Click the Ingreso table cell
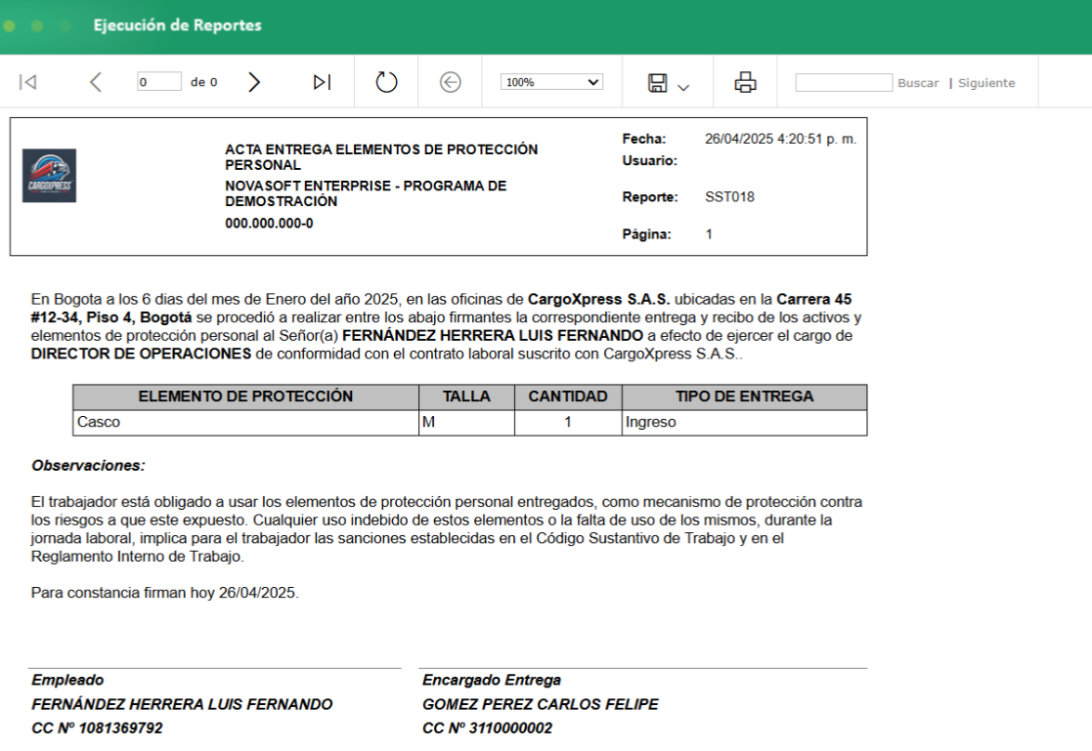This screenshot has width=1092, height=751. click(745, 423)
